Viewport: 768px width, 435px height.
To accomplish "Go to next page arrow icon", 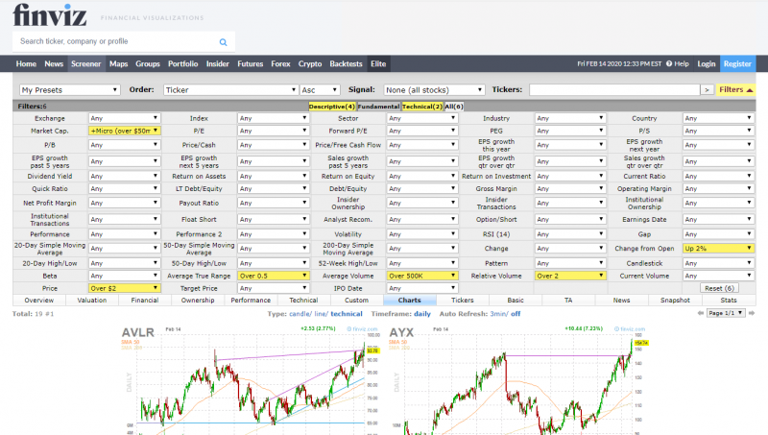I will 752,313.
